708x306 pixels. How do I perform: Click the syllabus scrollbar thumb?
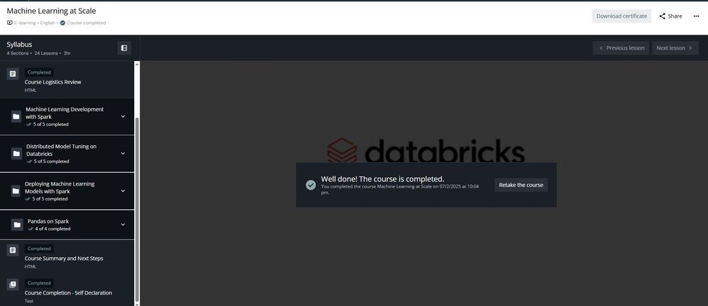[x=137, y=210]
